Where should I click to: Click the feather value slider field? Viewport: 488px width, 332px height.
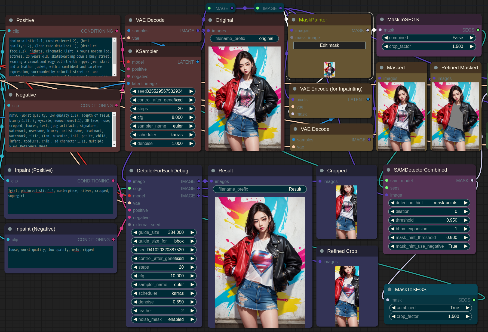(x=164, y=311)
